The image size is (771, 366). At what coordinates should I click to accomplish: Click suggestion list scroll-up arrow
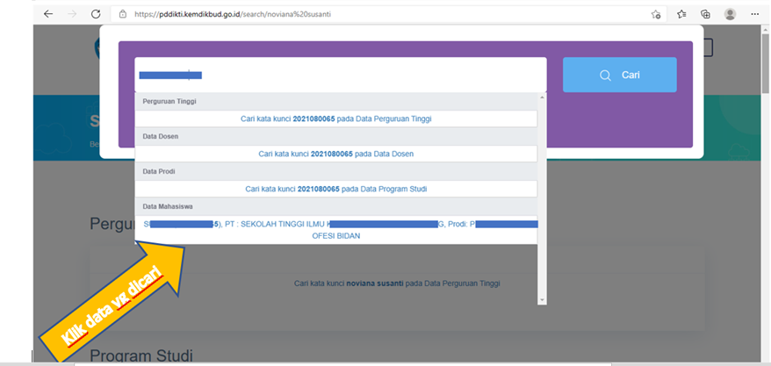543,97
